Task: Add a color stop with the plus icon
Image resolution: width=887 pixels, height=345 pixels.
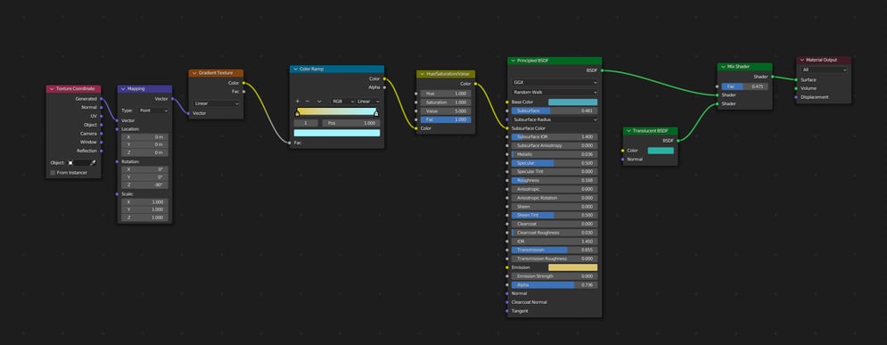Action: pyautogui.click(x=298, y=102)
